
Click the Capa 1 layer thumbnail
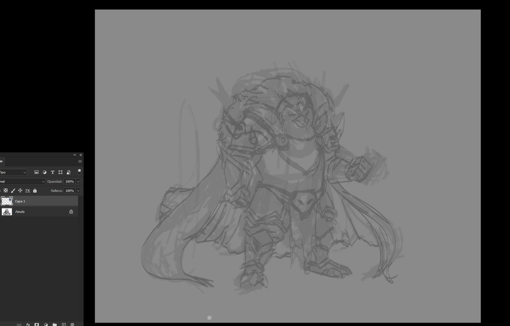[x=7, y=201]
